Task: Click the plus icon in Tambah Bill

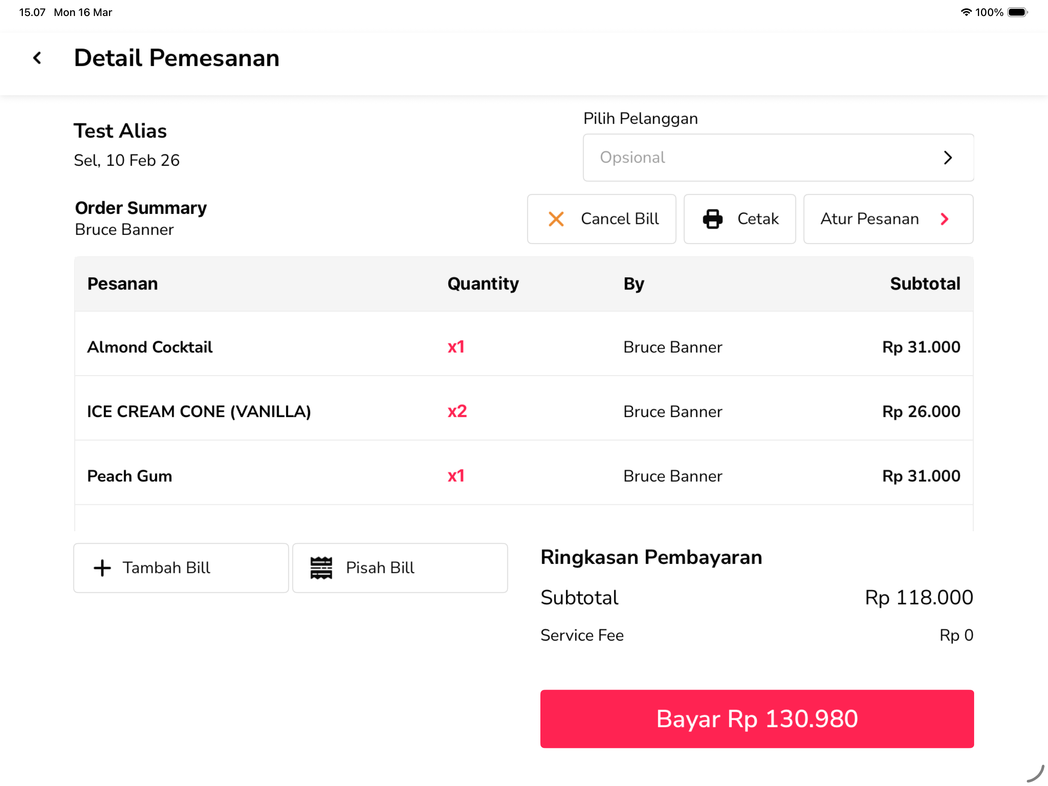Action: (x=102, y=567)
